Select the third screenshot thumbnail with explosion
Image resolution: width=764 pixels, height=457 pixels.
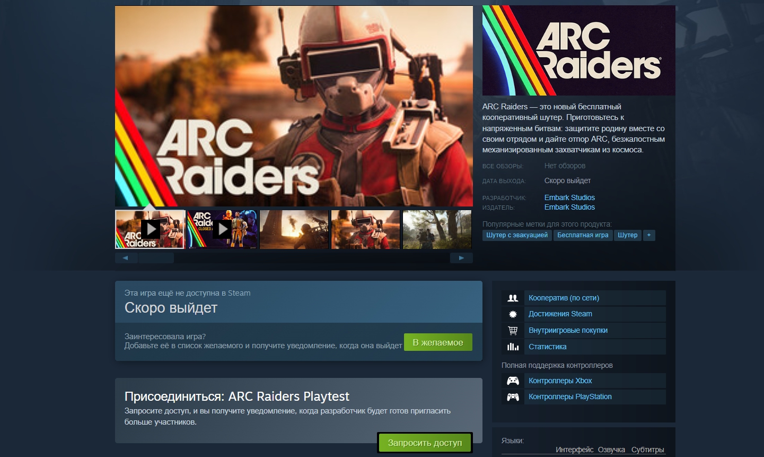(x=294, y=229)
